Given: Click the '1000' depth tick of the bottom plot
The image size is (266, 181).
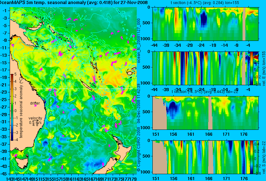Looking at the screenshot, I should tap(146, 172).
